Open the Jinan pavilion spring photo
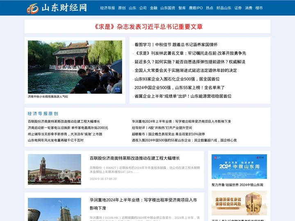295x221 pixels. tap(75, 67)
